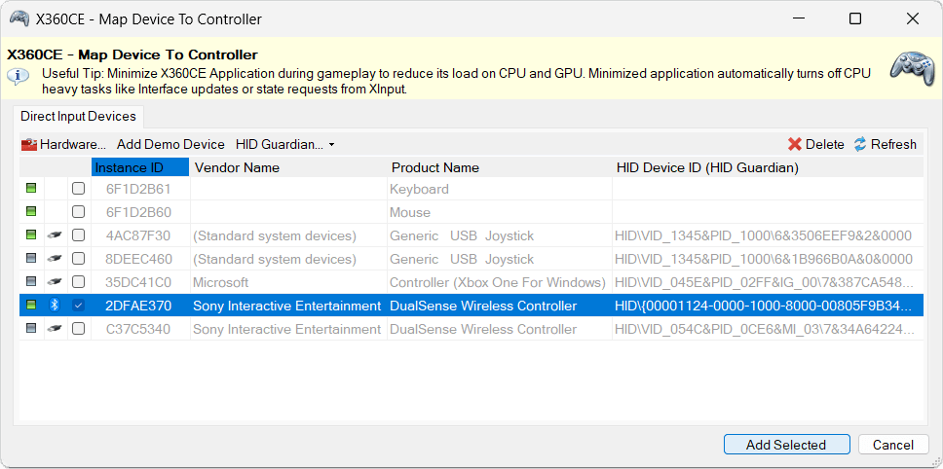Tick the checkbox for Microsoft controller 35DC41C0
Viewport: 943px width, 469px height.
78,282
